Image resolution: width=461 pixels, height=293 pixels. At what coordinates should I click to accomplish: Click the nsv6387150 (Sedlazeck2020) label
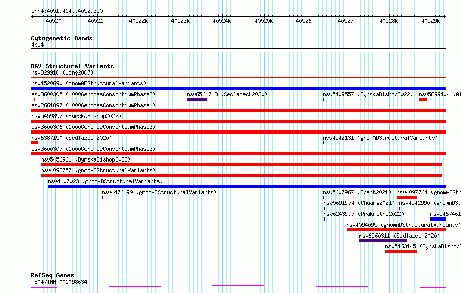tap(71, 138)
